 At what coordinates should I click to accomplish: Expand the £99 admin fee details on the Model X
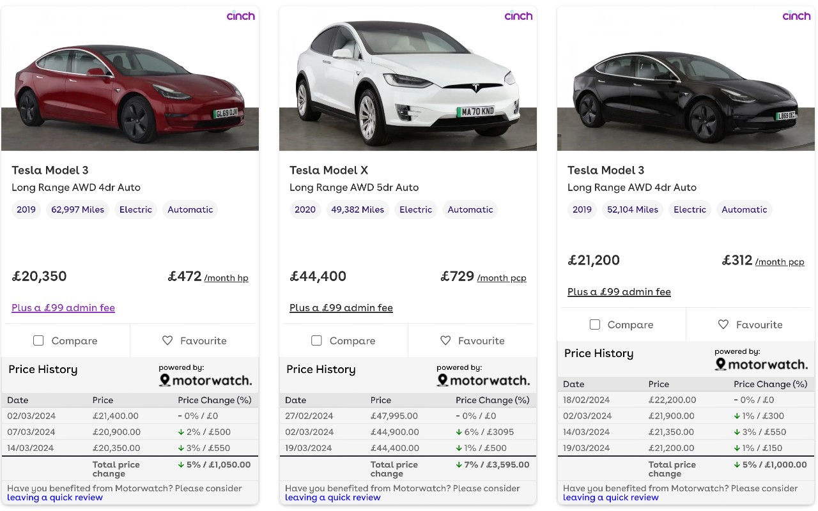(341, 307)
